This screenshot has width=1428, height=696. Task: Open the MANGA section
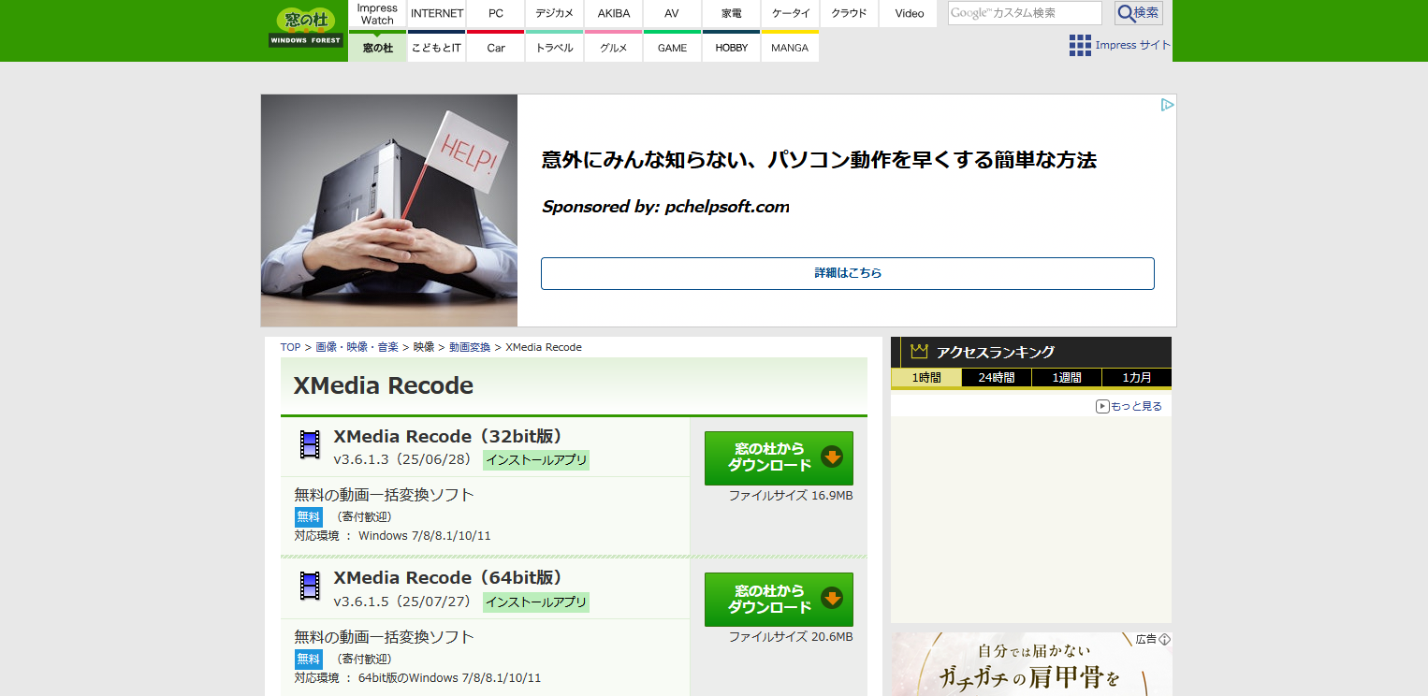click(790, 47)
